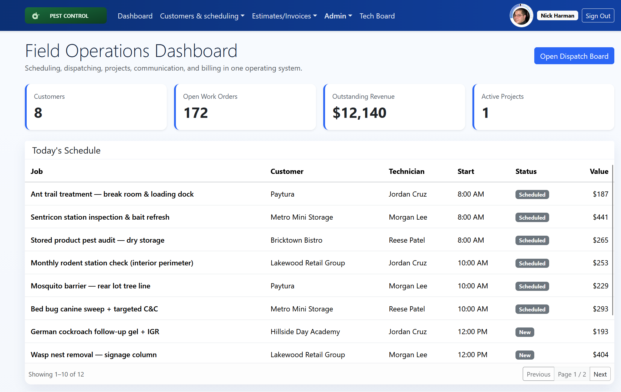
Task: Open Wasp nest removal job
Action: 94,354
